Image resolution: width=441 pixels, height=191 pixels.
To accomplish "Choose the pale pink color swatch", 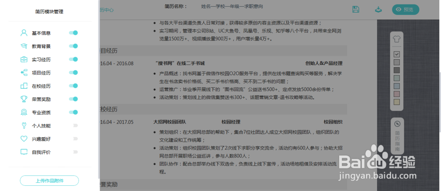I will pyautogui.click(x=396, y=94).
